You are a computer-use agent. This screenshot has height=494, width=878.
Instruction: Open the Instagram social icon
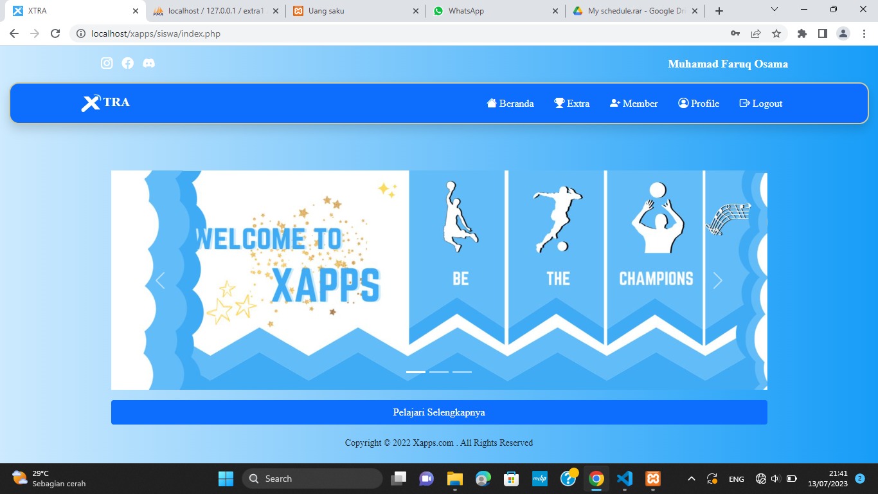[107, 63]
